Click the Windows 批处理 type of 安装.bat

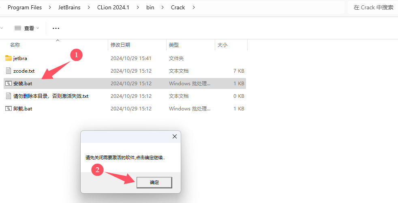click(190, 84)
